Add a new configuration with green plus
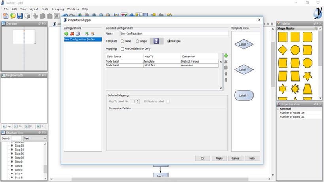The height and width of the screenshot is (182, 324). [66, 34]
